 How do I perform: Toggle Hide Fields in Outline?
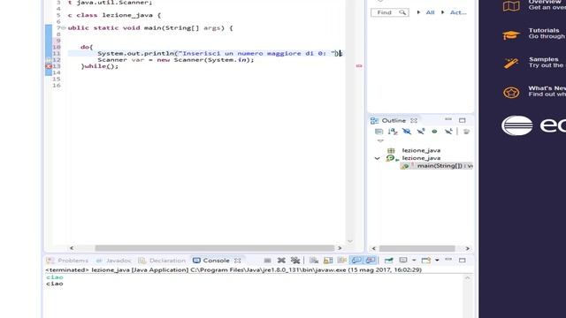tap(407, 132)
